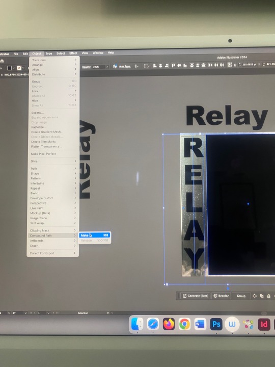Viewport: 275px width, 367px height.
Task: Click the Lock object padlock icon
Action: (269, 296)
